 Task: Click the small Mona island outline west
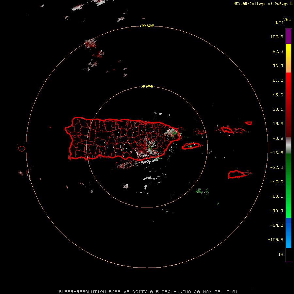click(x=22, y=149)
